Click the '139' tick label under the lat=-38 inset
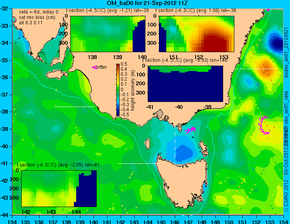This screenshot has height=224, width=290. click(x=118, y=57)
